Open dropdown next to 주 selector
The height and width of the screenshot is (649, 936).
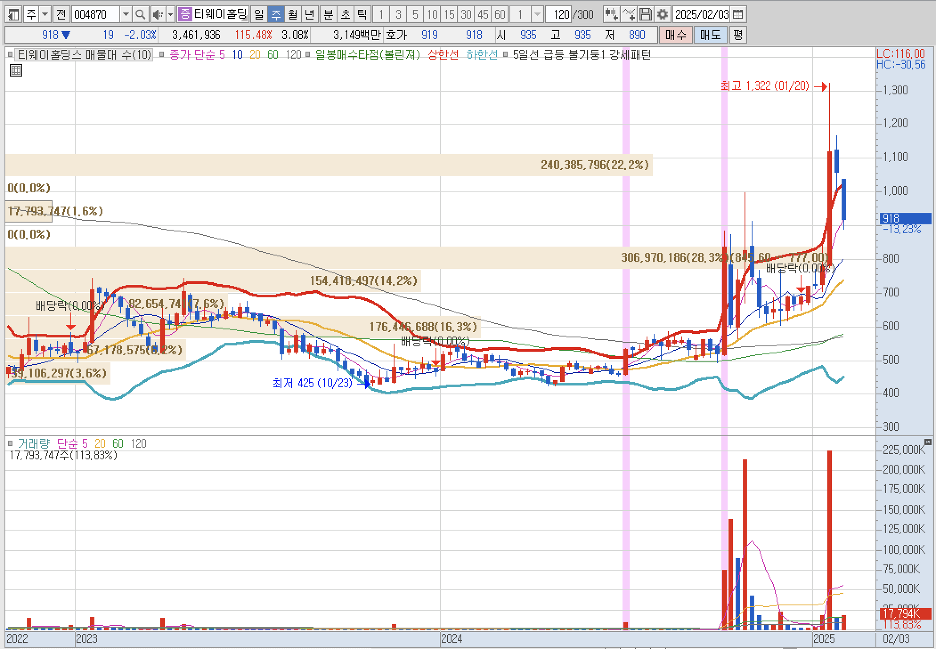click(45, 15)
